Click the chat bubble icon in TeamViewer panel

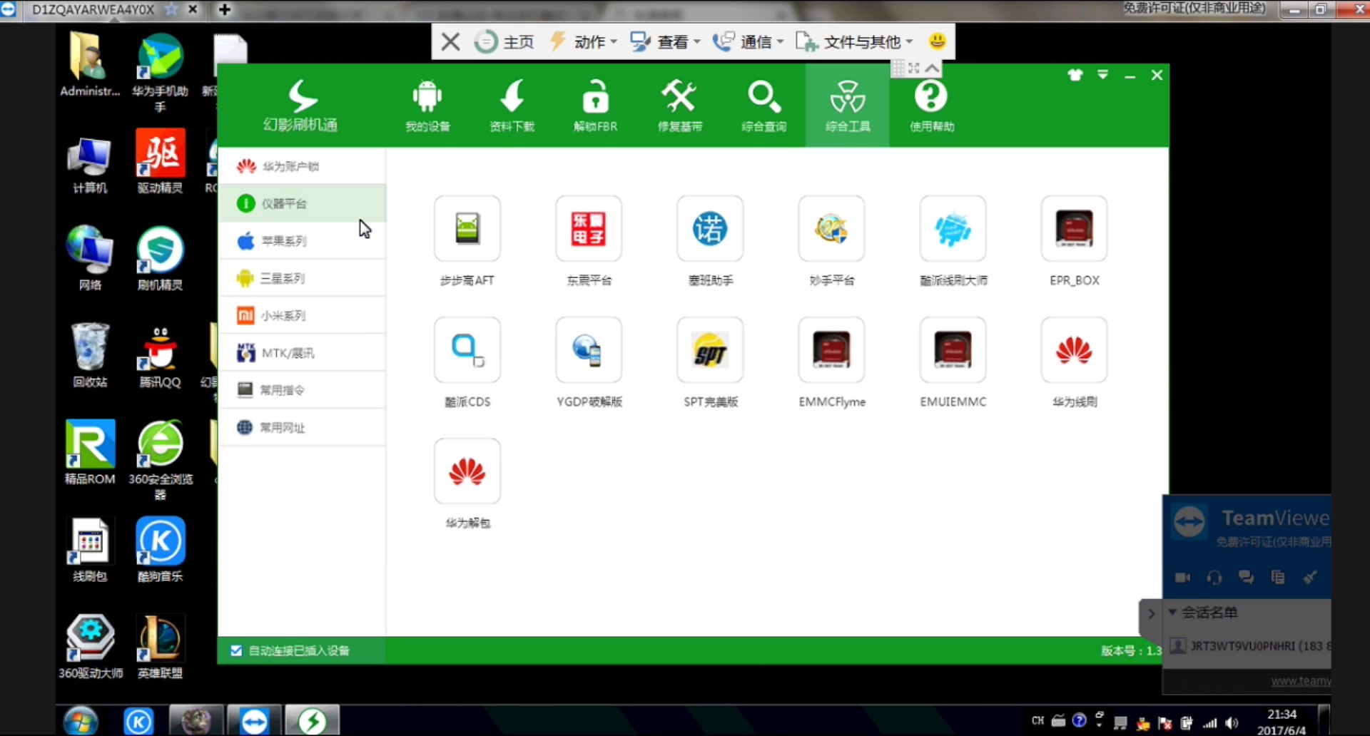coord(1246,578)
